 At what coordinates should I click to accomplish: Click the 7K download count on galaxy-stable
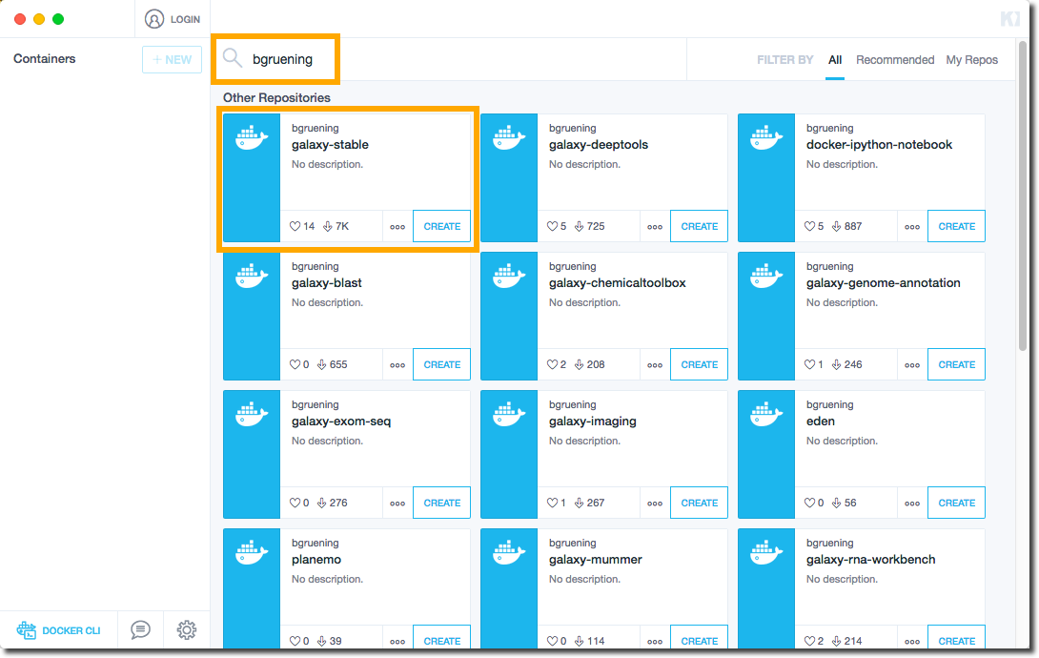point(342,226)
